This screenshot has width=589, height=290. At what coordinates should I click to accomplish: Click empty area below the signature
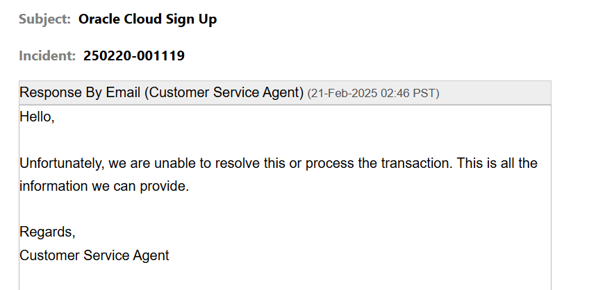[285, 277]
